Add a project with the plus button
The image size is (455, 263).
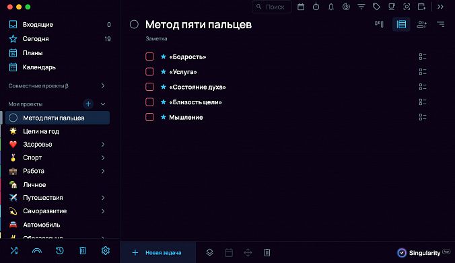click(88, 104)
